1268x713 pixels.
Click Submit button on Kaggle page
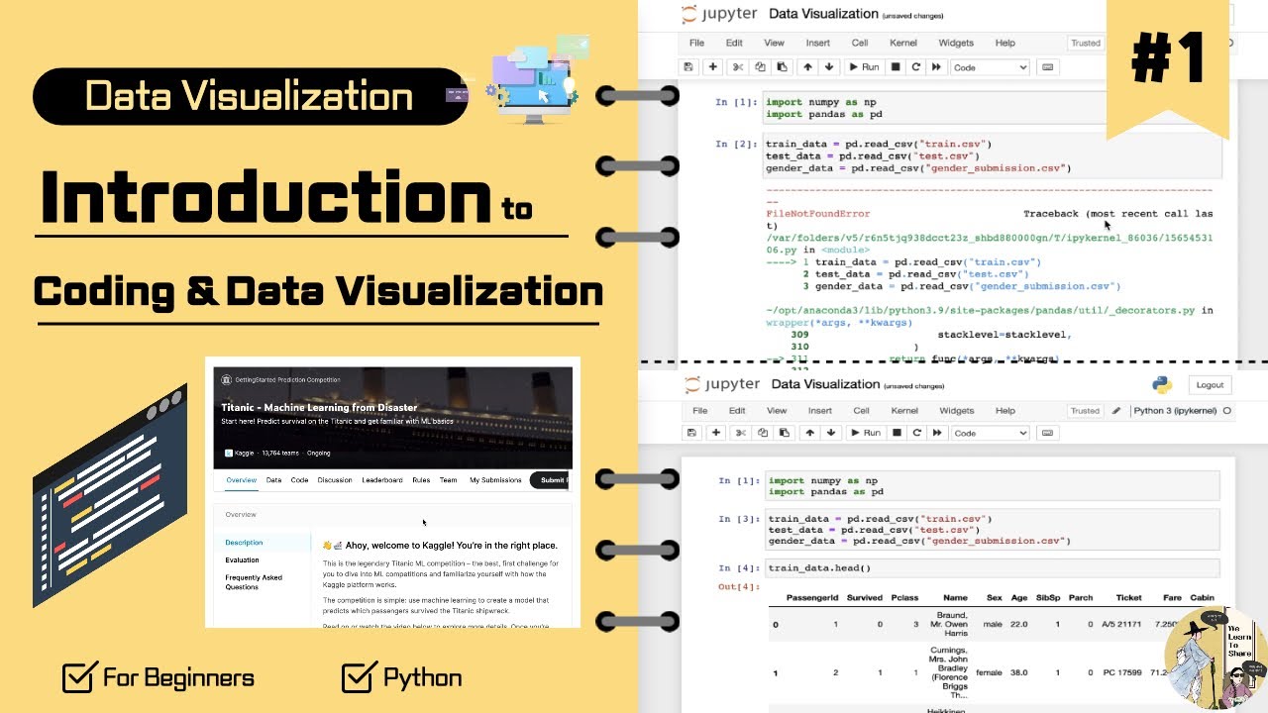point(551,480)
